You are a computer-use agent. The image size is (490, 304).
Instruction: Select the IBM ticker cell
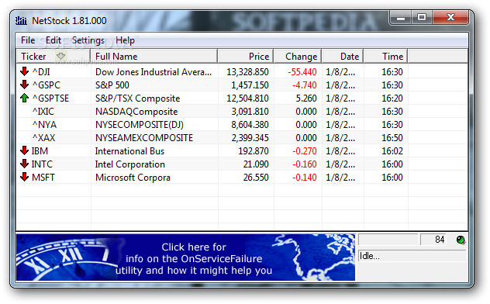coord(40,151)
